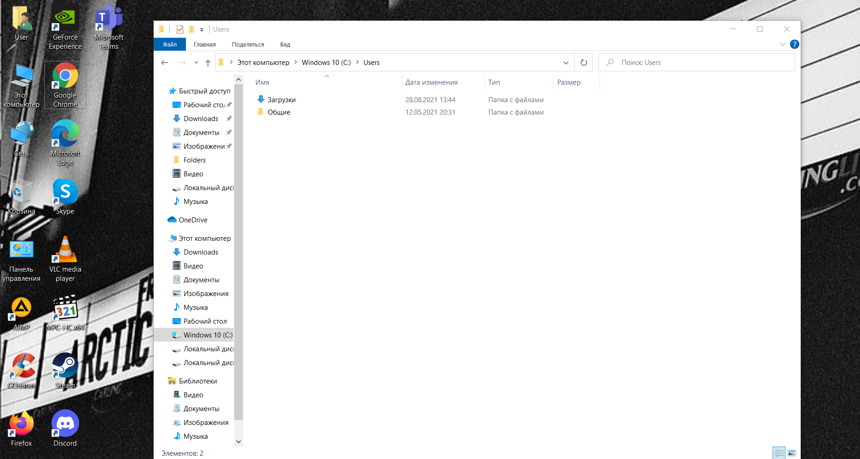
Task: Expand breadcrumb arrow after Этот компьютер
Action: (x=295, y=62)
